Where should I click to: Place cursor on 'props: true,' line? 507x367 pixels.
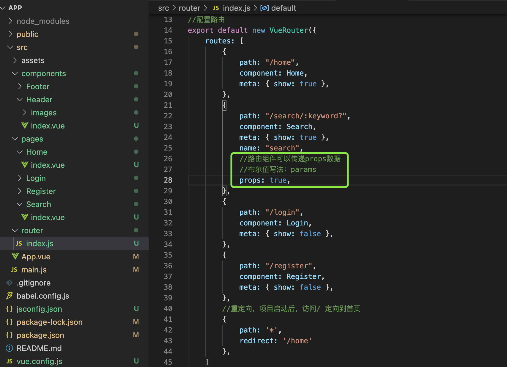[x=264, y=180]
